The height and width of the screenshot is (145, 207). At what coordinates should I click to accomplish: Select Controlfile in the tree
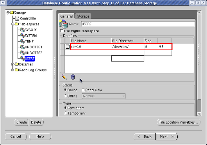tap(28, 18)
